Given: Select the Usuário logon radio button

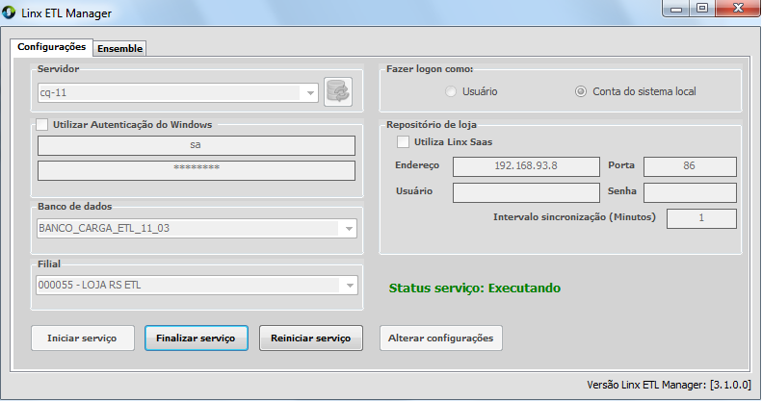Looking at the screenshot, I should [451, 91].
